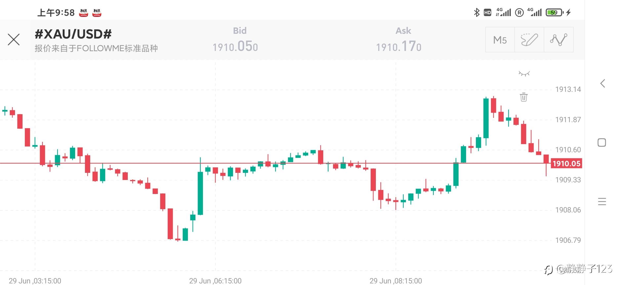Open the Android recent apps menu
619x285 pixels.
tap(602, 202)
